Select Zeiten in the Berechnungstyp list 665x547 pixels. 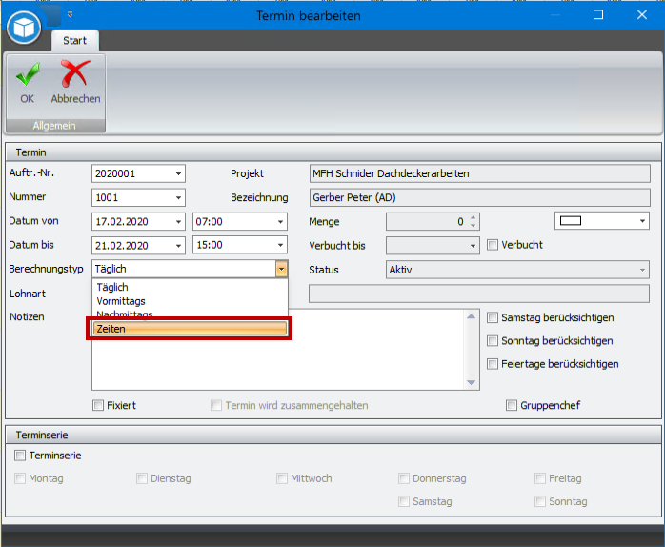[x=190, y=329]
